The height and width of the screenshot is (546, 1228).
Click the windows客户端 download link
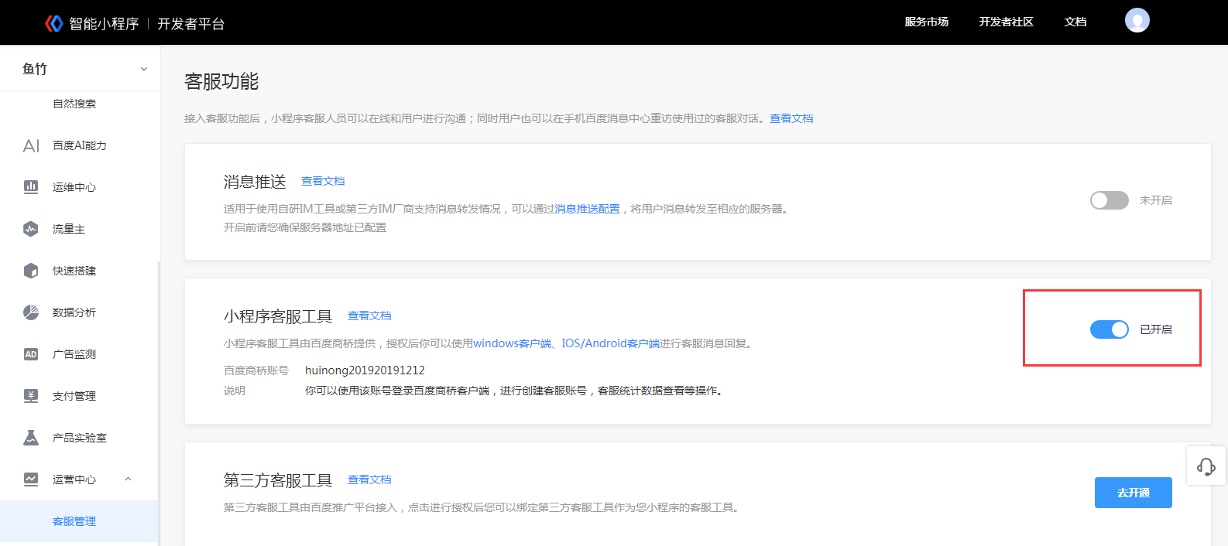(512, 343)
